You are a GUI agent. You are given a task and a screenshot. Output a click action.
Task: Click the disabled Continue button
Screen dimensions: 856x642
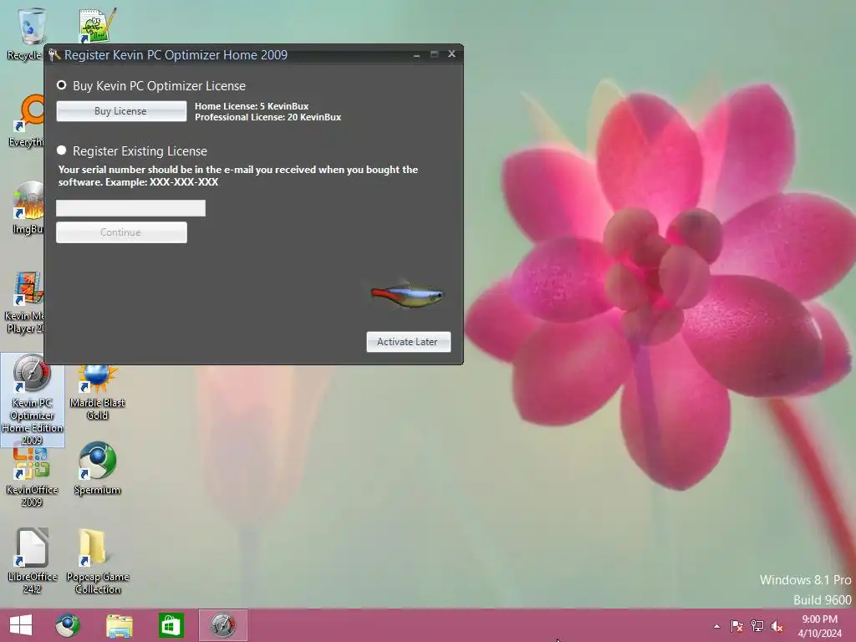click(x=121, y=232)
